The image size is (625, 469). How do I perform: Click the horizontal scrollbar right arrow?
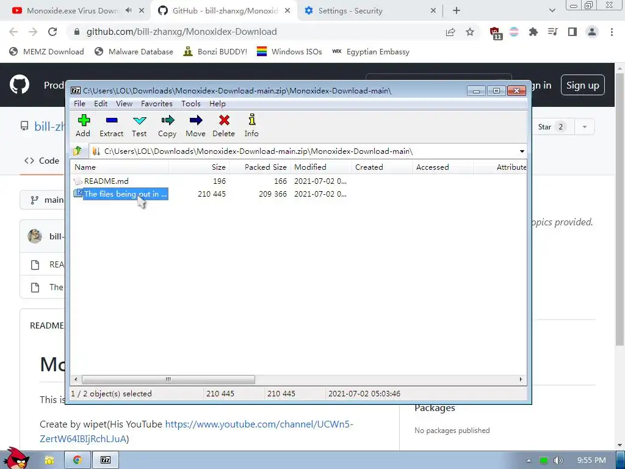click(521, 379)
